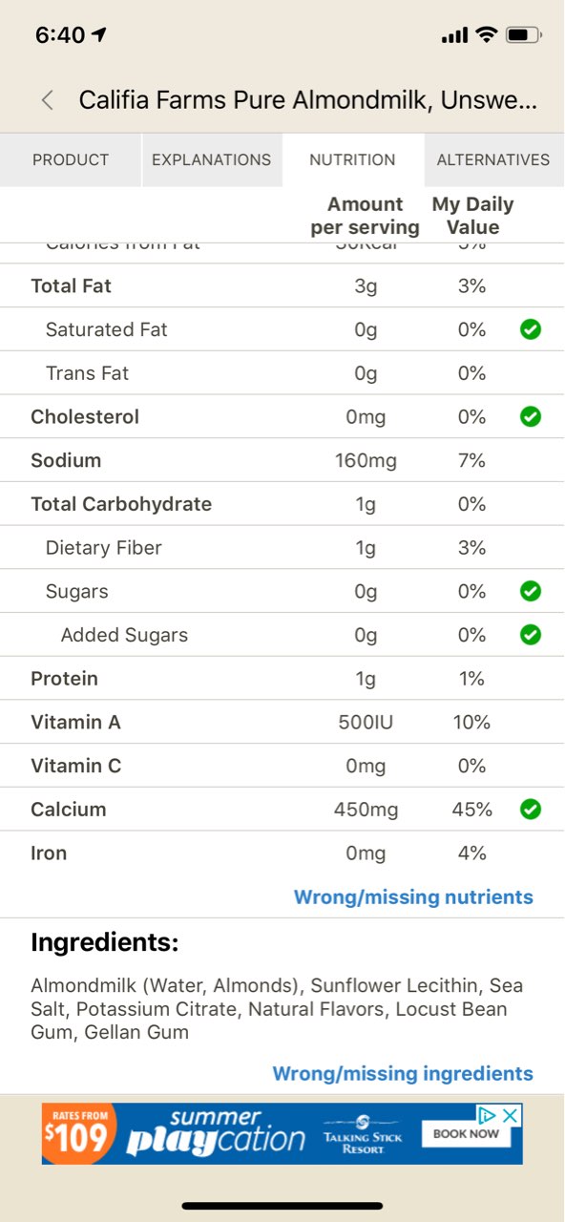Image resolution: width=565 pixels, height=1222 pixels.
Task: Go back using the back chevron
Action: point(46,99)
